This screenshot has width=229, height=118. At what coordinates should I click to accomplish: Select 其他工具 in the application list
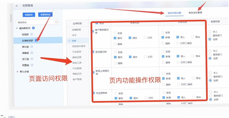tap(77, 63)
